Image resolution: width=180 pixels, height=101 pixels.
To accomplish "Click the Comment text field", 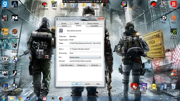I will click(85, 61).
